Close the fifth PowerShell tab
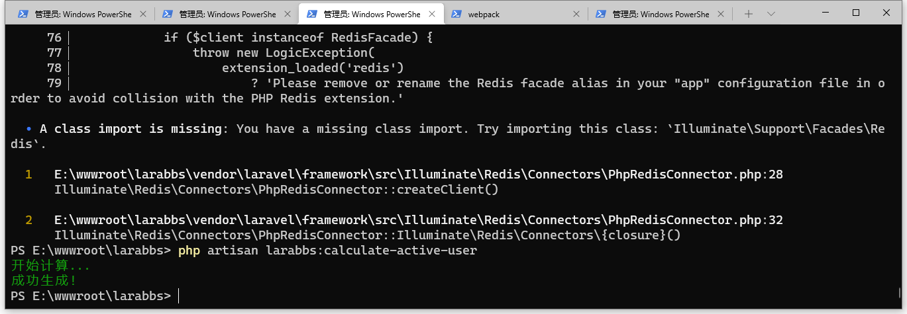 720,14
